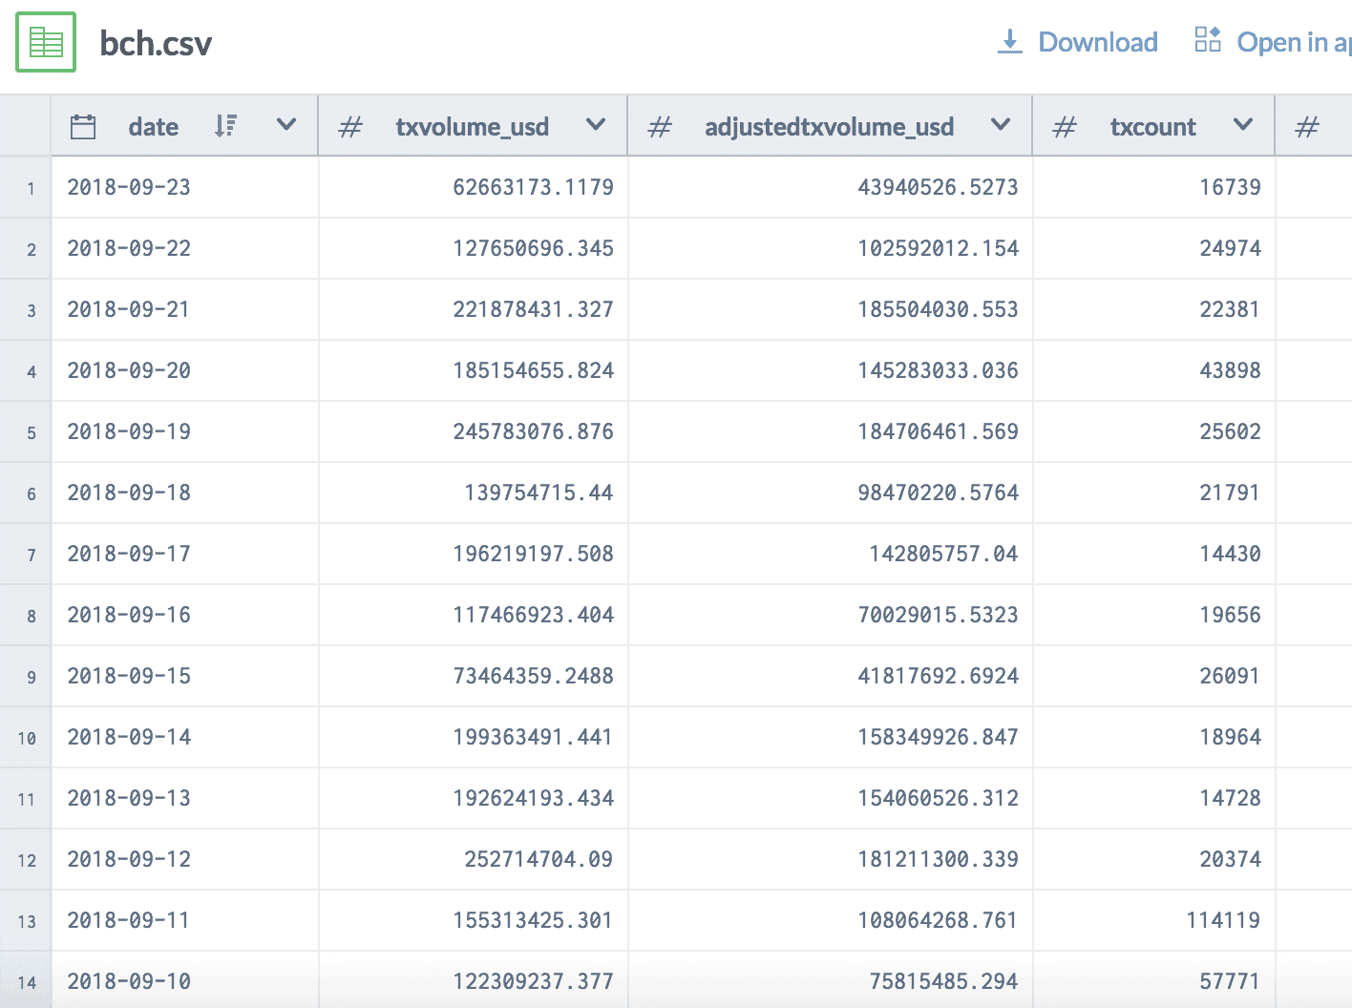Expand the date column dropdown chevron
Screen dimensions: 1352x1008
(x=285, y=125)
